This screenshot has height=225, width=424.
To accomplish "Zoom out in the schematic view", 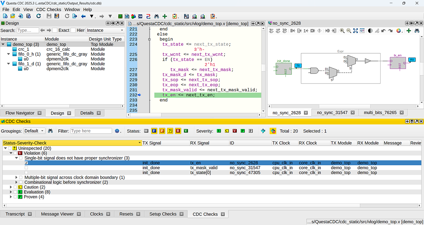I will [x=349, y=31].
